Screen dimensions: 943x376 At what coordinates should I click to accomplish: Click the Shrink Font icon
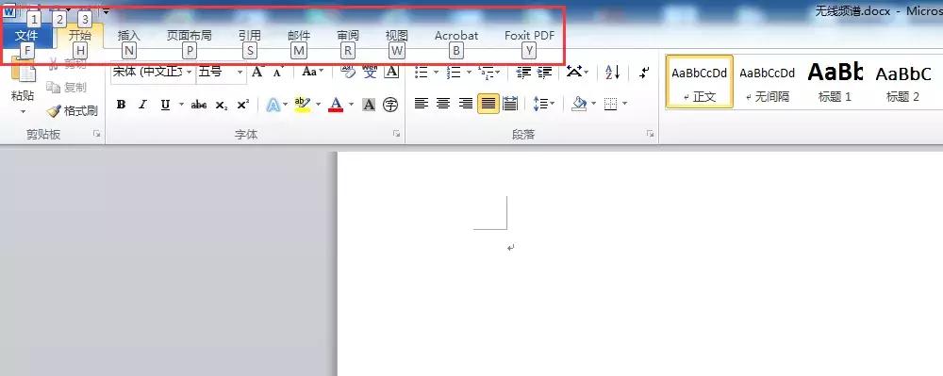[277, 73]
